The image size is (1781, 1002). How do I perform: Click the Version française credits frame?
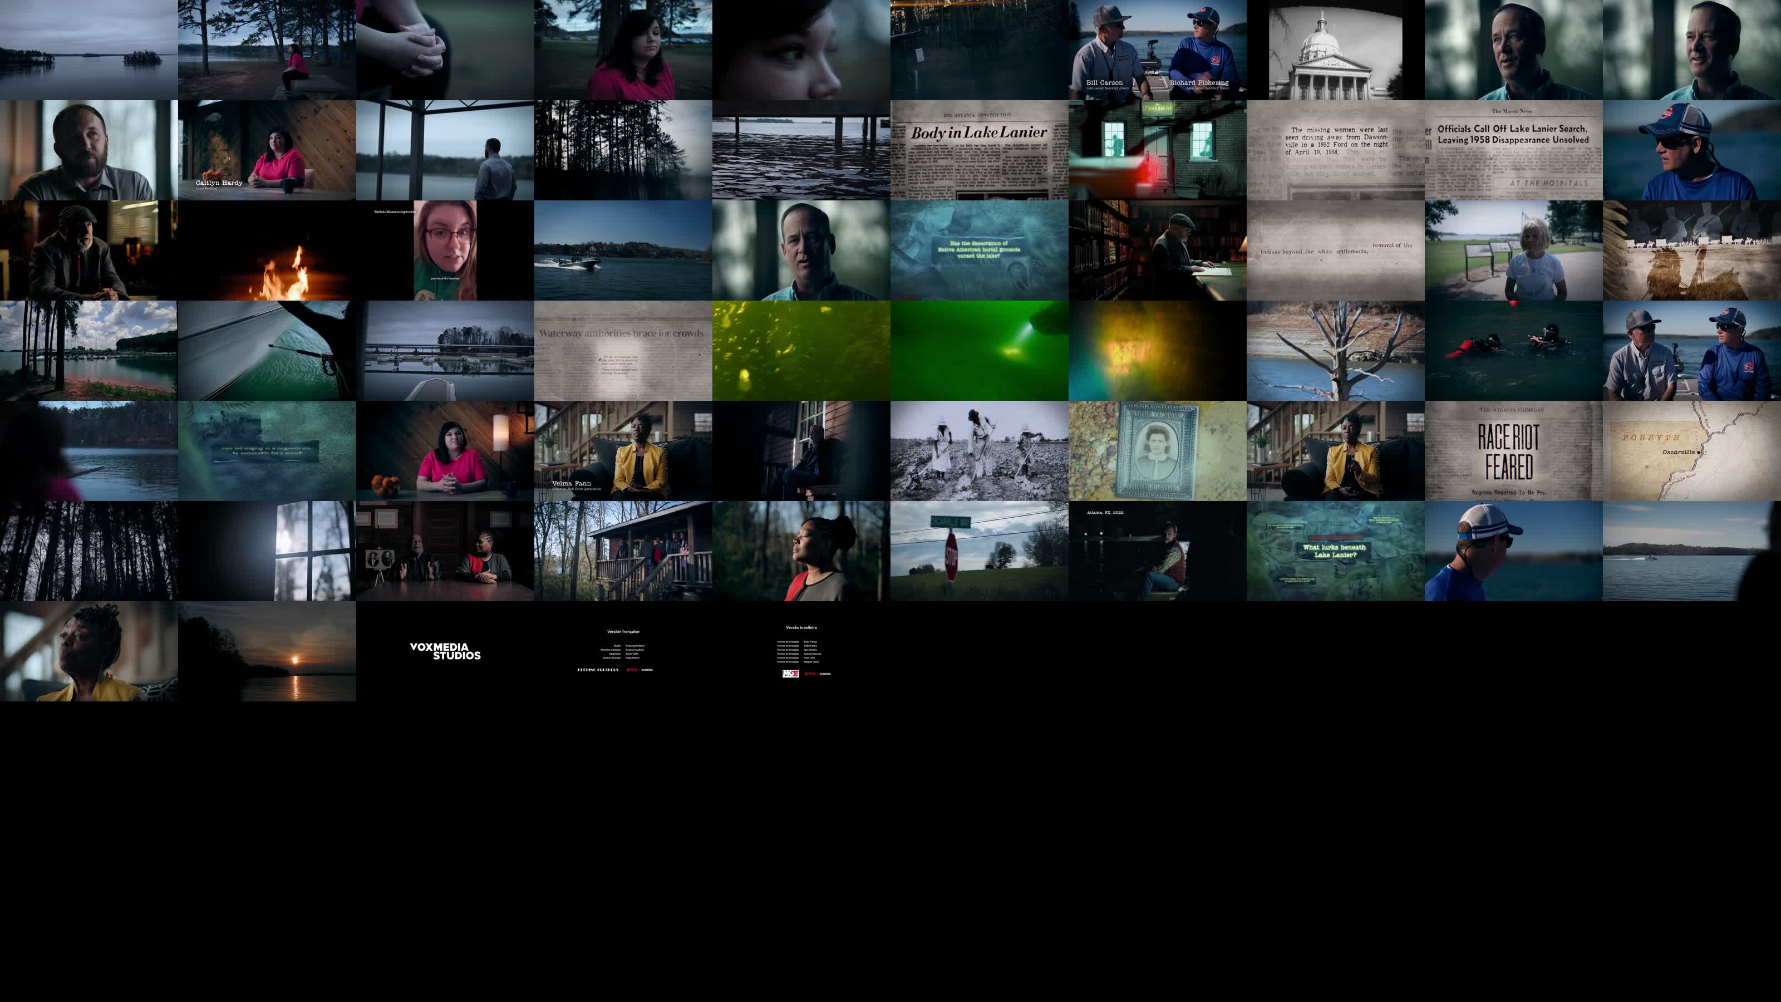623,651
